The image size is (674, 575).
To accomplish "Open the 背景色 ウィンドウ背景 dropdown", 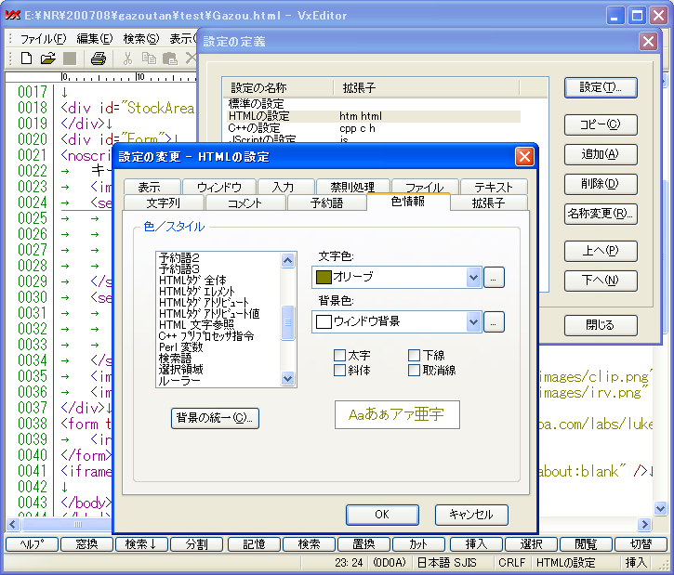I will [x=473, y=321].
